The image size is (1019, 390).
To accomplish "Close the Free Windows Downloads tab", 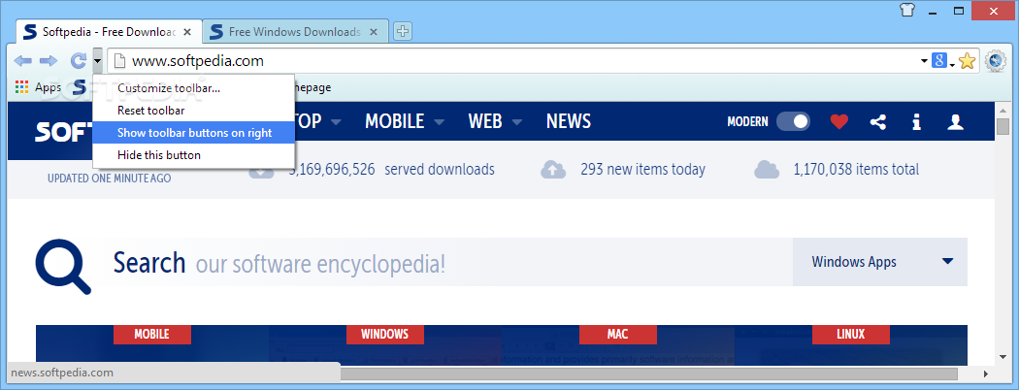I will coord(374,32).
